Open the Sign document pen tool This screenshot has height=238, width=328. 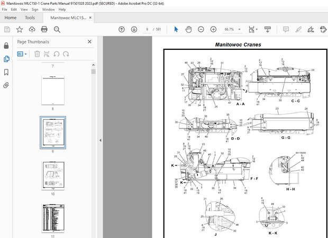coord(311,29)
